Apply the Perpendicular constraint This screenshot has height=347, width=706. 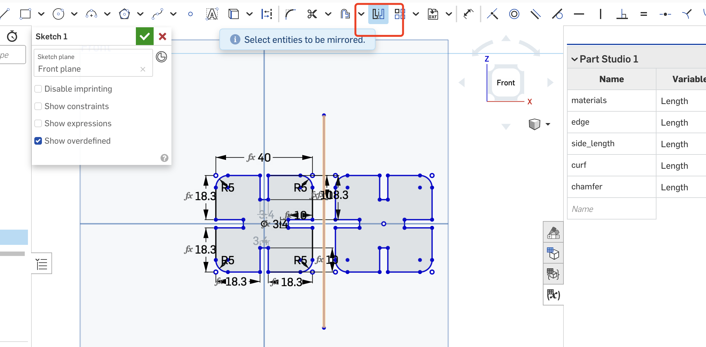[622, 14]
